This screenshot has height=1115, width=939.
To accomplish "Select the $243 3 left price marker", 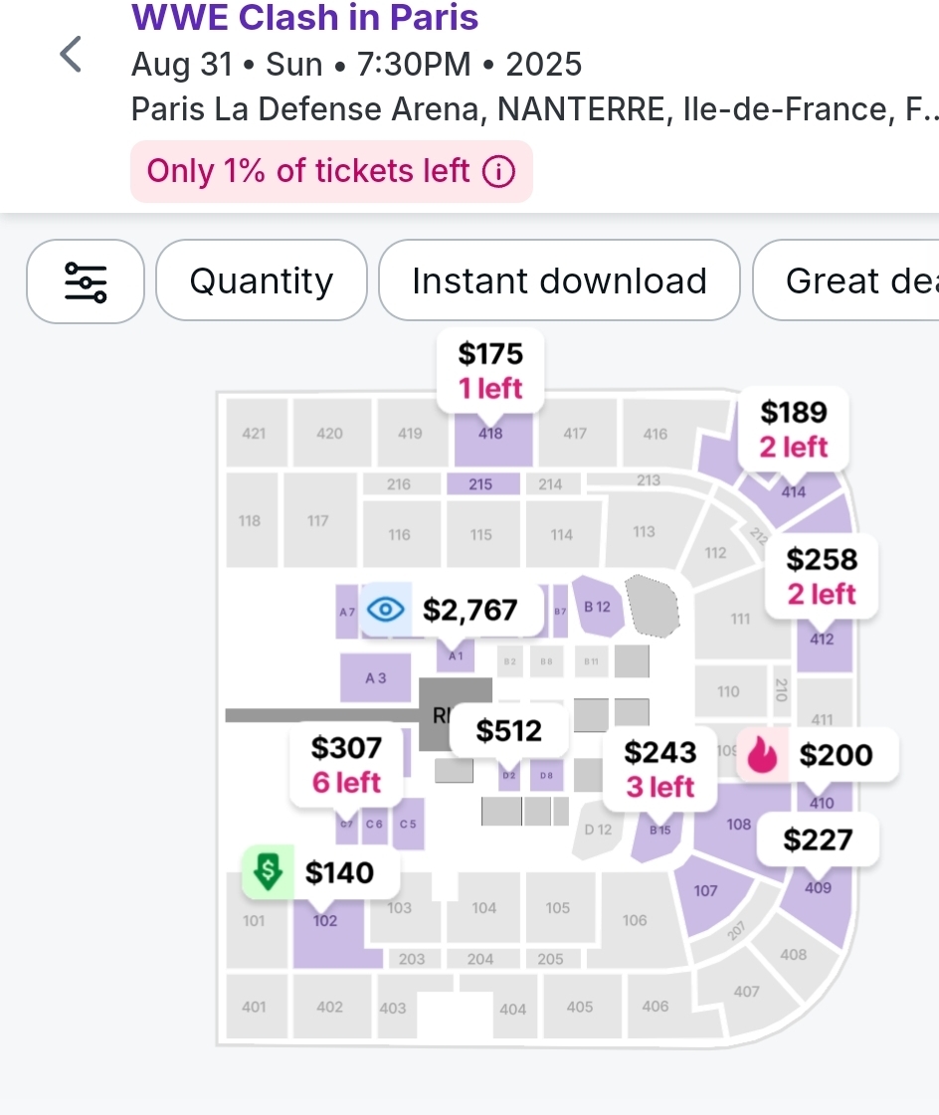I will [659, 768].
